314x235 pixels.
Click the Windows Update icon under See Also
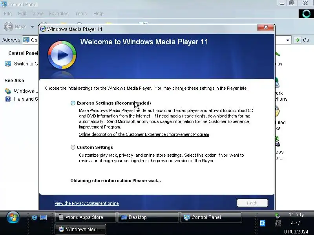click(x=8, y=91)
